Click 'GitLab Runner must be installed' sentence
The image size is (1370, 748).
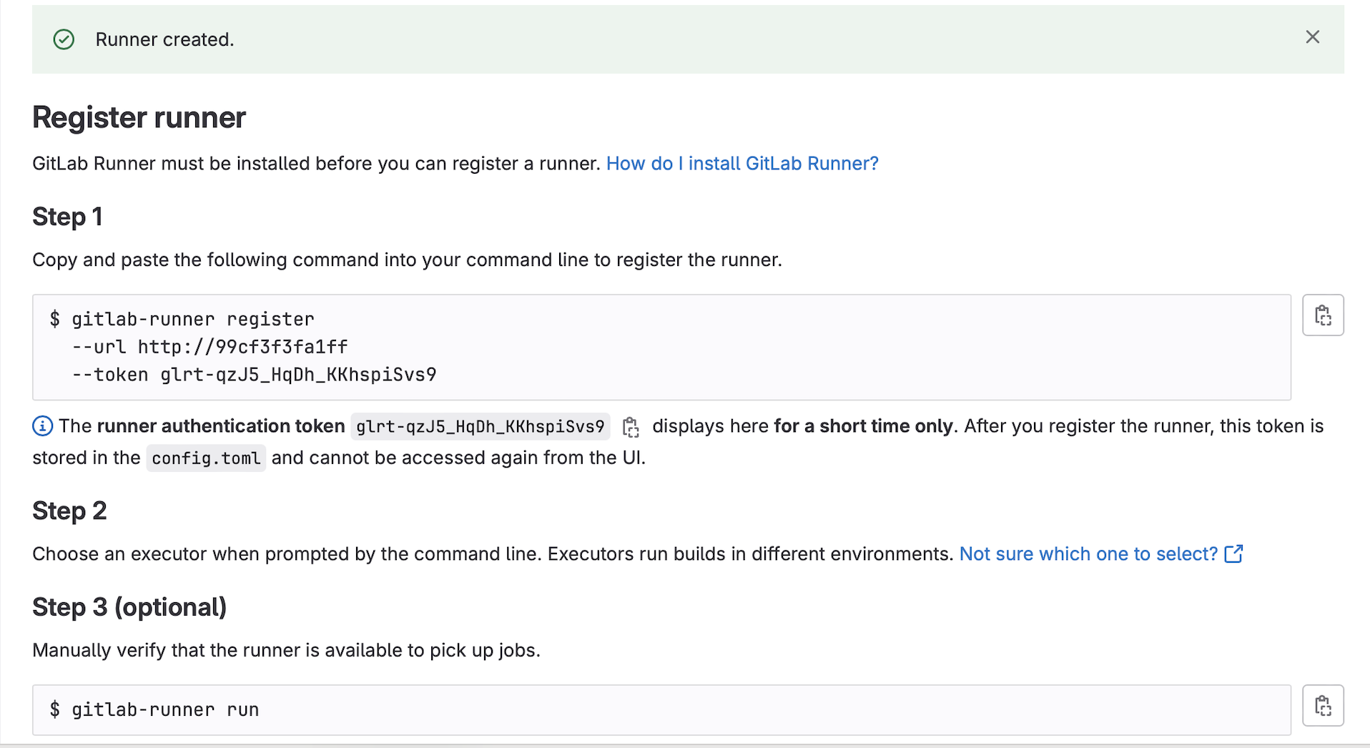[x=316, y=164]
